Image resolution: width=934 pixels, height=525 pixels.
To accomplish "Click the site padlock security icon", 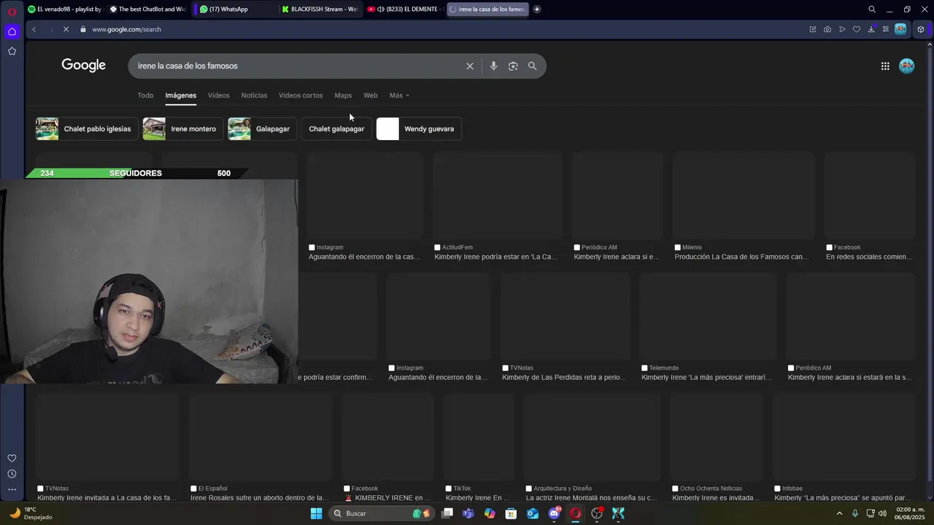I will [x=83, y=29].
